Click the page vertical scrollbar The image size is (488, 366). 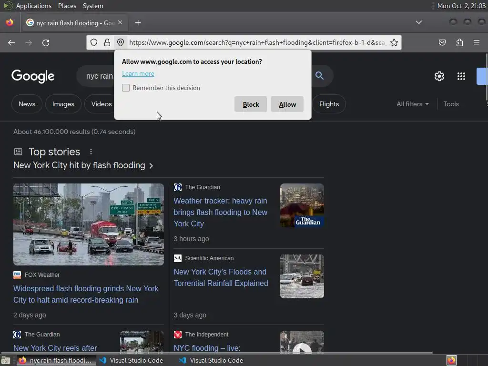(487, 76)
